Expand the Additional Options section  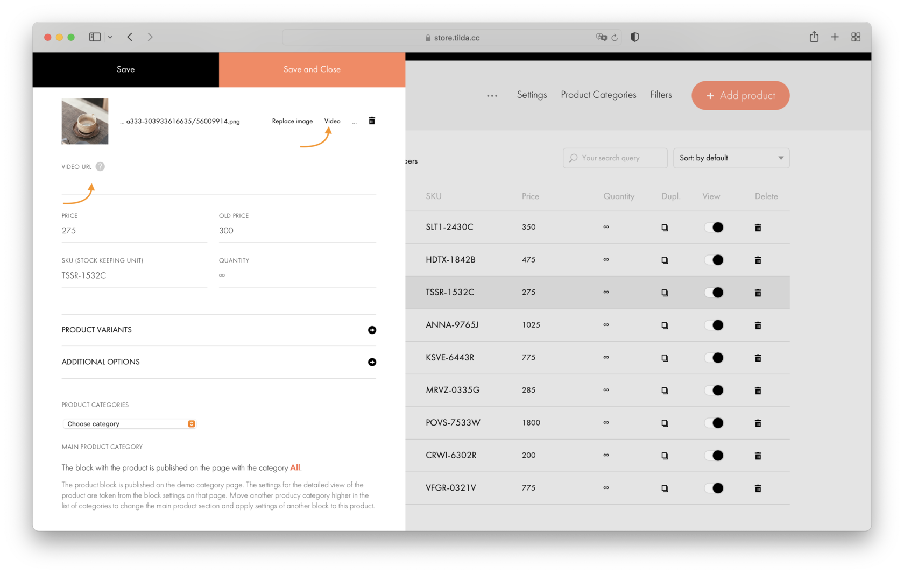coord(218,362)
